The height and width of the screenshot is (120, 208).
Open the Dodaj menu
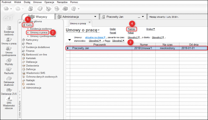[x=27, y=2]
